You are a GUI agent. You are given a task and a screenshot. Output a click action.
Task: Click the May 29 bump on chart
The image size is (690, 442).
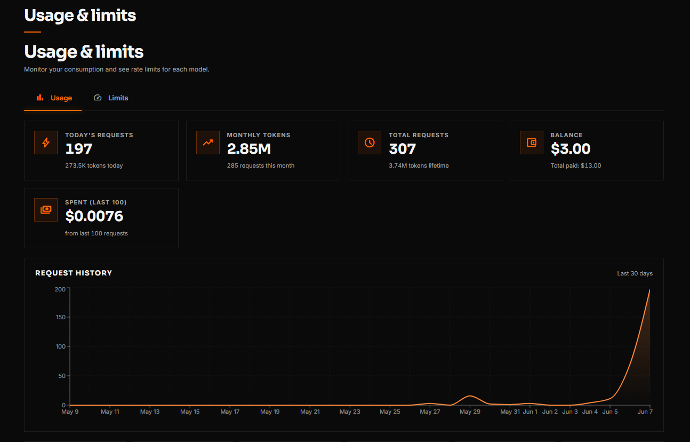point(469,396)
